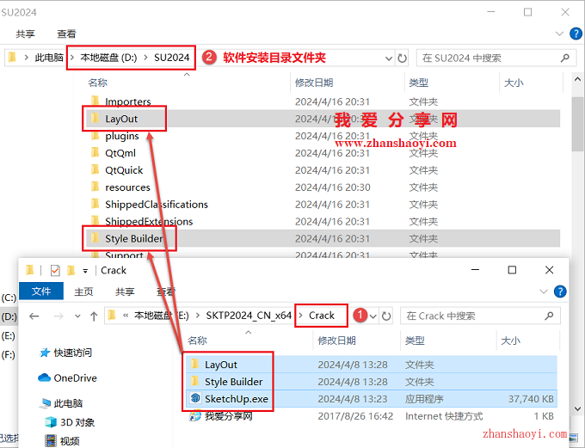Select the QtQuick folder
The image size is (585, 448).
(124, 170)
